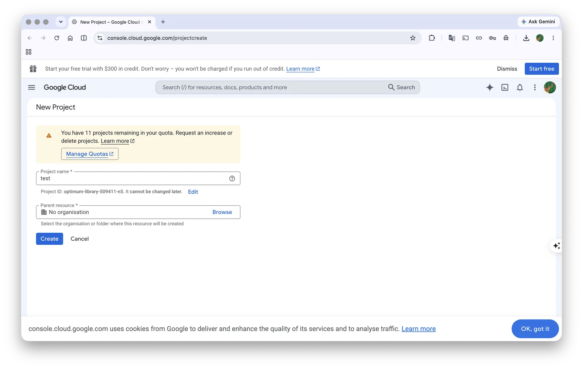Click the gift icon in the free trial banner
Image resolution: width=583 pixels, height=369 pixels.
33,69
